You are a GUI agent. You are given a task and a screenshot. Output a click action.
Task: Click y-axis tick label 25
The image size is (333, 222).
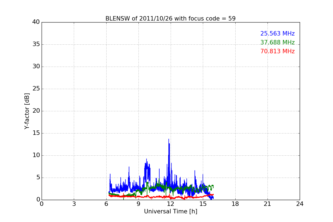click(x=36, y=89)
